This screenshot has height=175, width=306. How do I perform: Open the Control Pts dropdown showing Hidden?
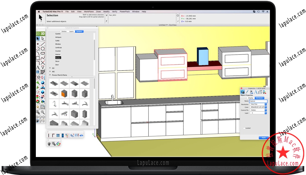(258, 110)
